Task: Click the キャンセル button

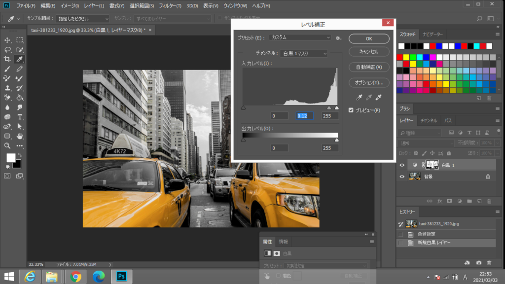Action: coord(369,51)
